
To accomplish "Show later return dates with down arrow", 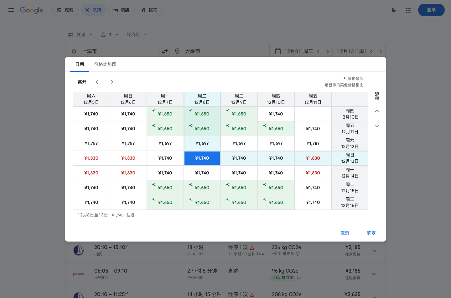I will click(377, 126).
